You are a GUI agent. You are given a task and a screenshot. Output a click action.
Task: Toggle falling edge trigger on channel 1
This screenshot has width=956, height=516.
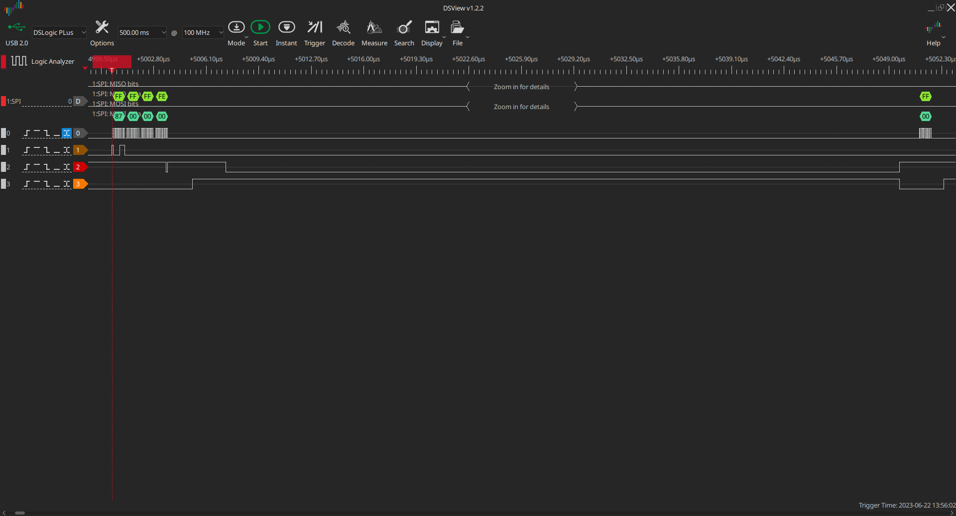(x=47, y=150)
